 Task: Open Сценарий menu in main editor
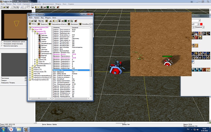[x=26, y=4]
